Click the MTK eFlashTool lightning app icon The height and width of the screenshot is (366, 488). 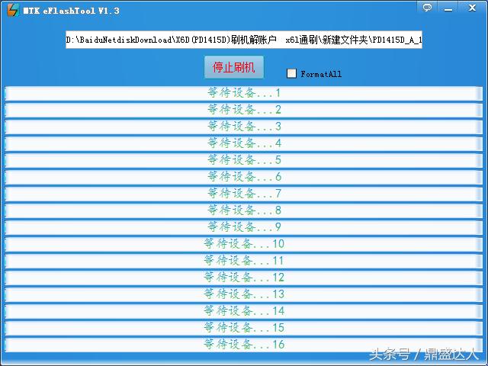coord(13,10)
